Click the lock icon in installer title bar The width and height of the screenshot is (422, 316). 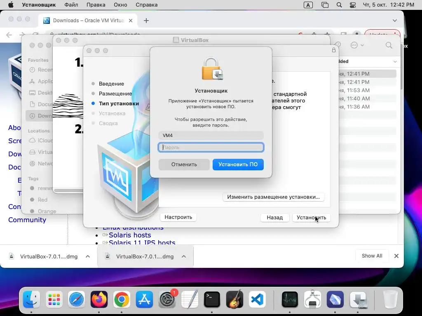coord(334,50)
